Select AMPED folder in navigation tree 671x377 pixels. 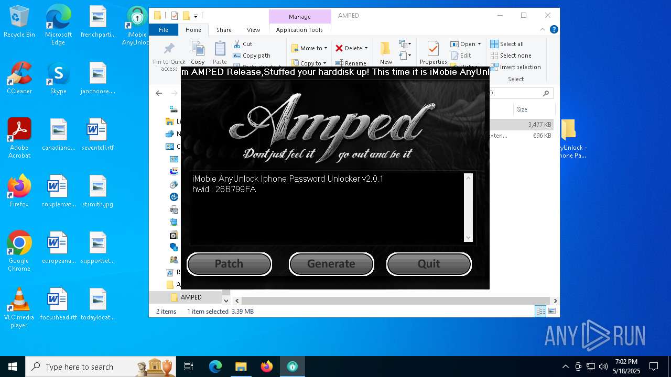coord(191,297)
